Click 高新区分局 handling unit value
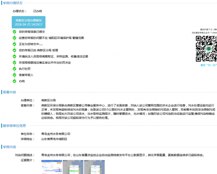This screenshot has height=174, width=217. point(48,100)
